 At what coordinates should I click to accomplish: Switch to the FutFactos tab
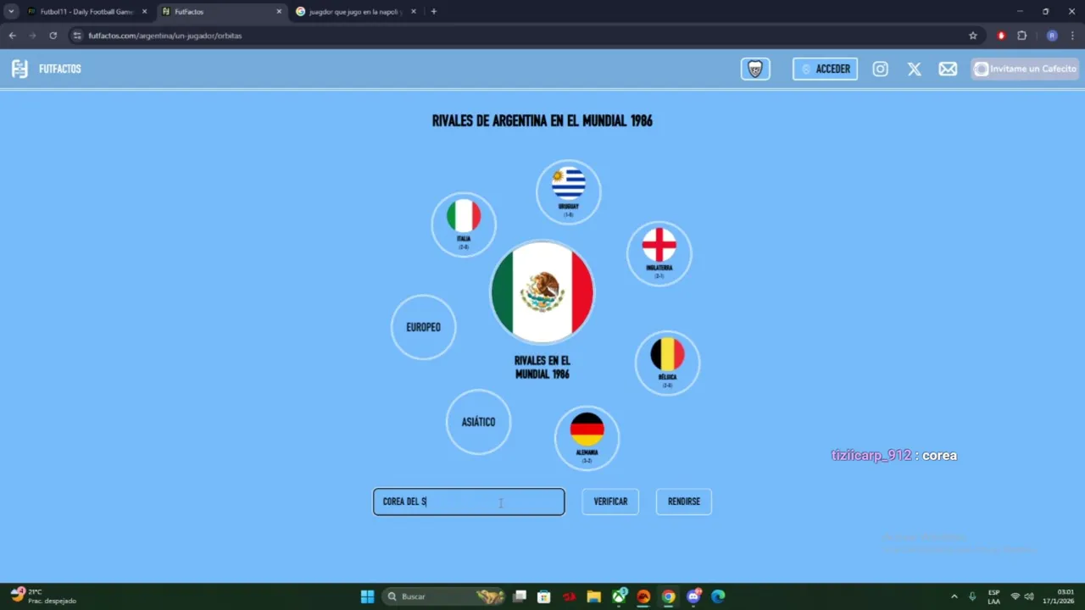(x=222, y=12)
